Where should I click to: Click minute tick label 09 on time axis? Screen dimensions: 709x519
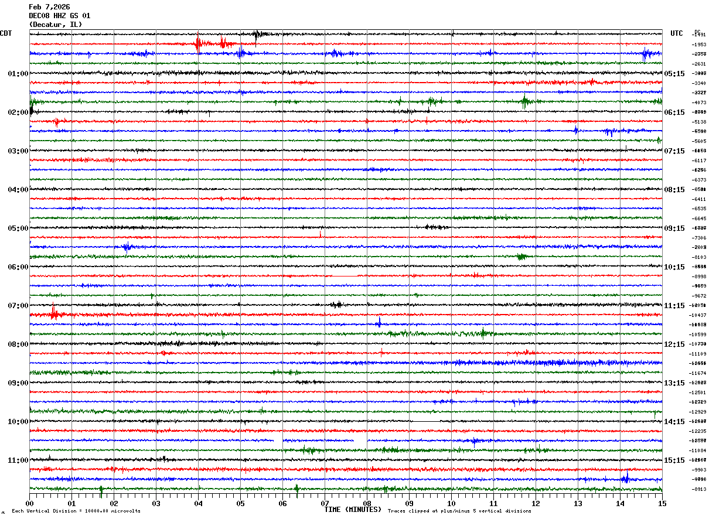[409, 503]
